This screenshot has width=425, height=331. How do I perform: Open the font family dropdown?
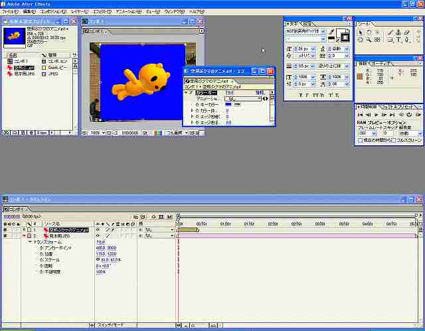coord(323,31)
